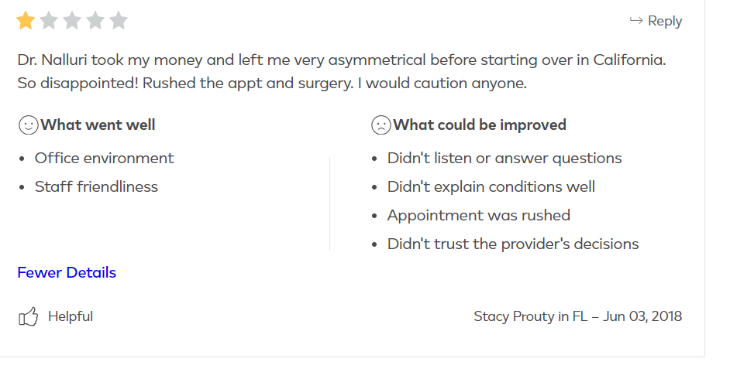Collapse review with Fewer Details

coord(67,272)
